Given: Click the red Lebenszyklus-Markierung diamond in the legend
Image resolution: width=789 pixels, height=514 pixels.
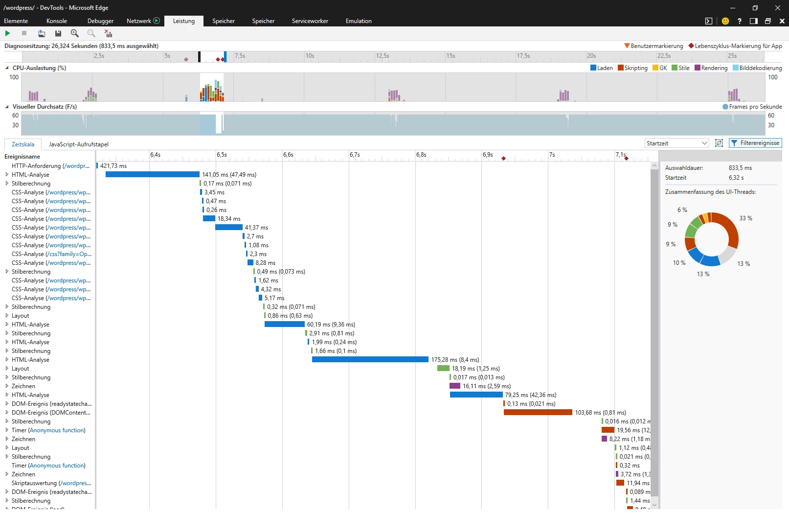Looking at the screenshot, I should click(691, 46).
